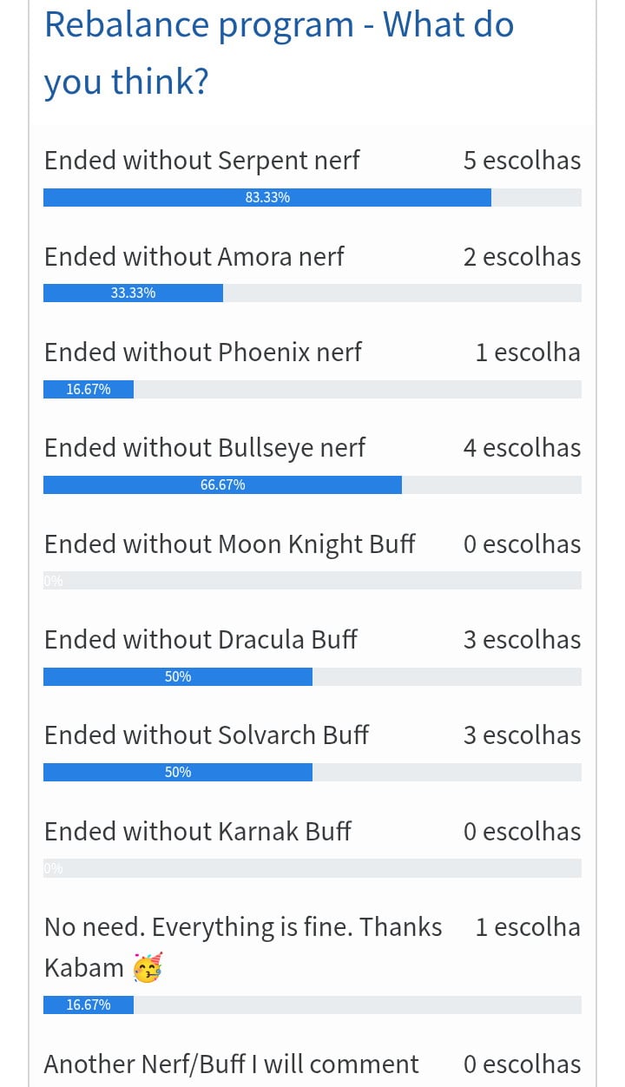Click the 83.33% Serpent nerf result bar

point(267,198)
